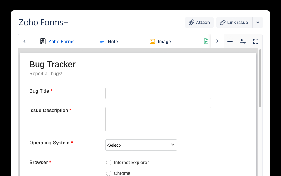Viewport: 281px width, 176px height.
Task: Add a new tab with the plus icon
Action: 230,41
